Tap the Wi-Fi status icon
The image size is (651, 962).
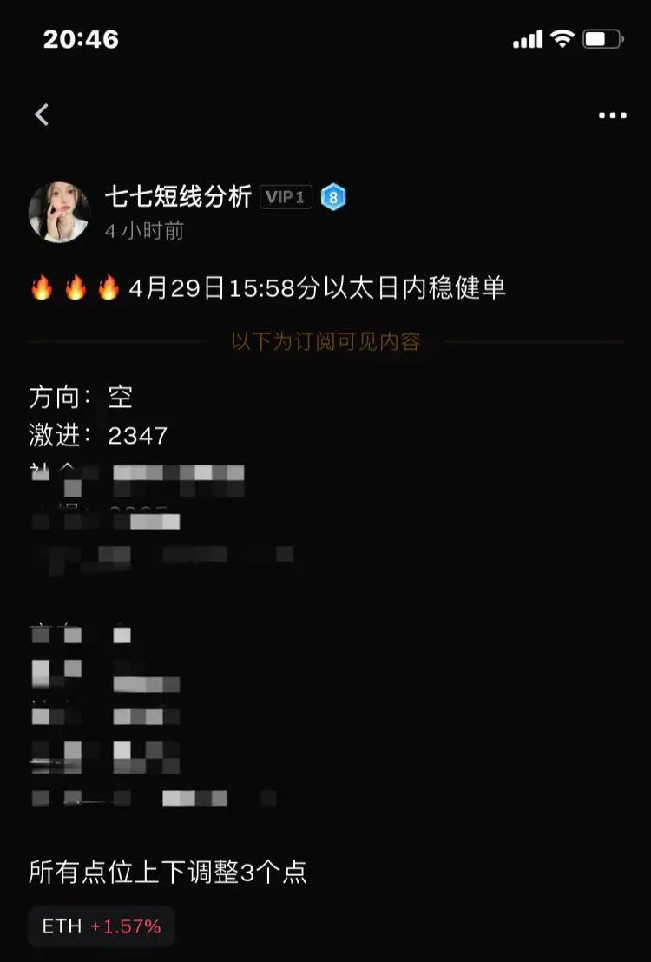tap(562, 39)
